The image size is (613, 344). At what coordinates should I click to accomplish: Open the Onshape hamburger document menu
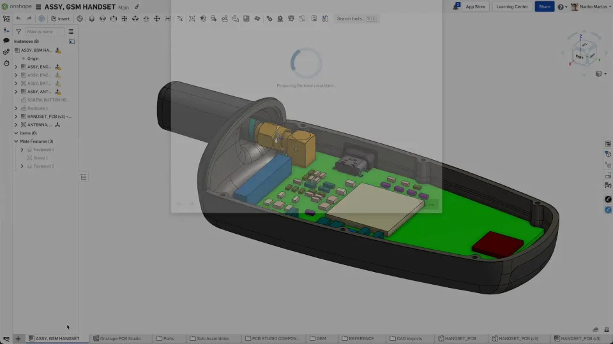pos(38,6)
